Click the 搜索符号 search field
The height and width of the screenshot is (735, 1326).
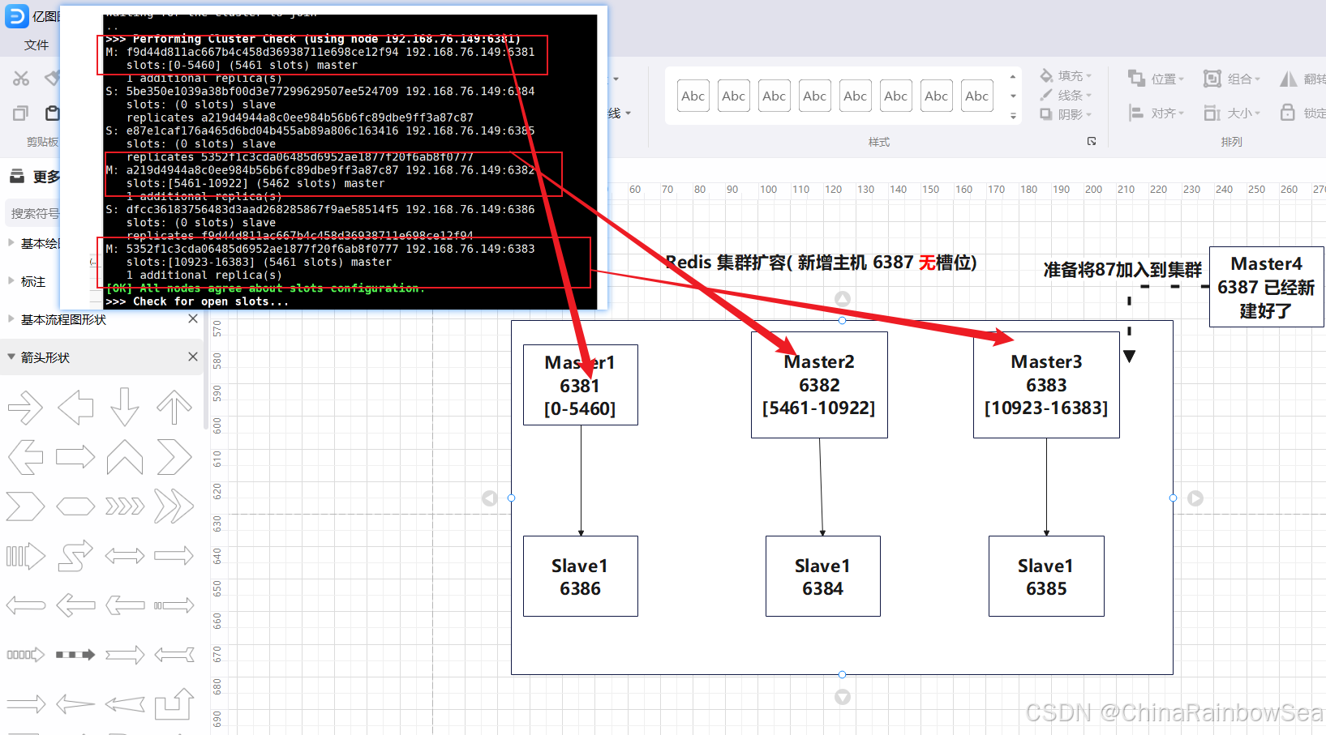tap(34, 213)
